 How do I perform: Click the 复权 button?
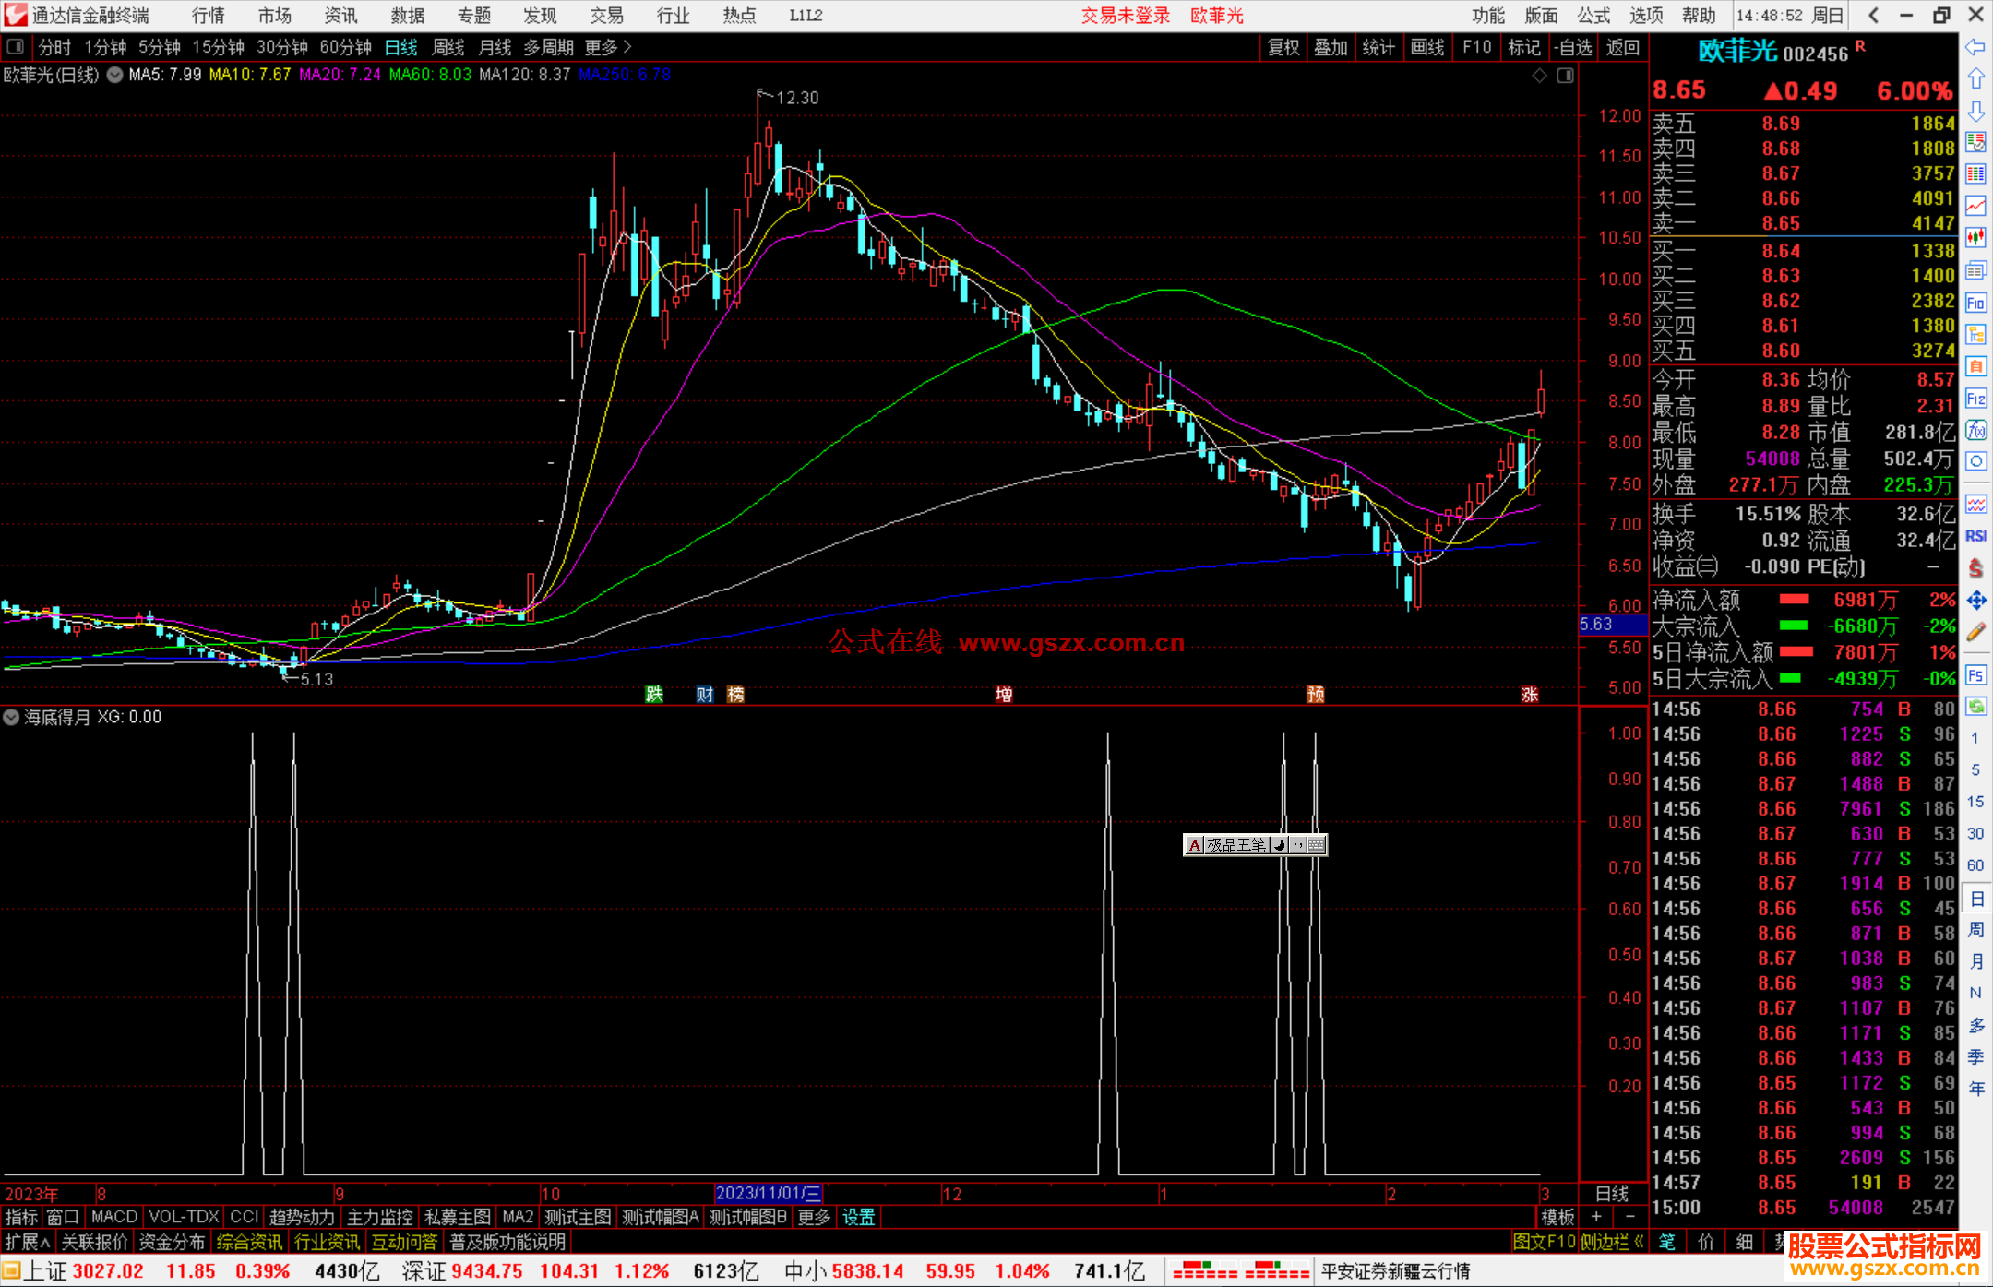1283,47
